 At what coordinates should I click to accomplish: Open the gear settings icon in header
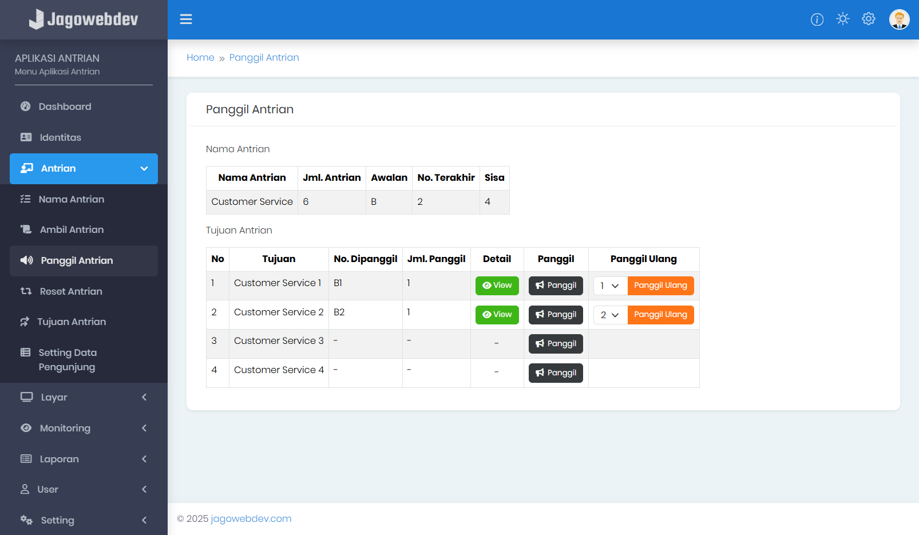pyautogui.click(x=869, y=19)
